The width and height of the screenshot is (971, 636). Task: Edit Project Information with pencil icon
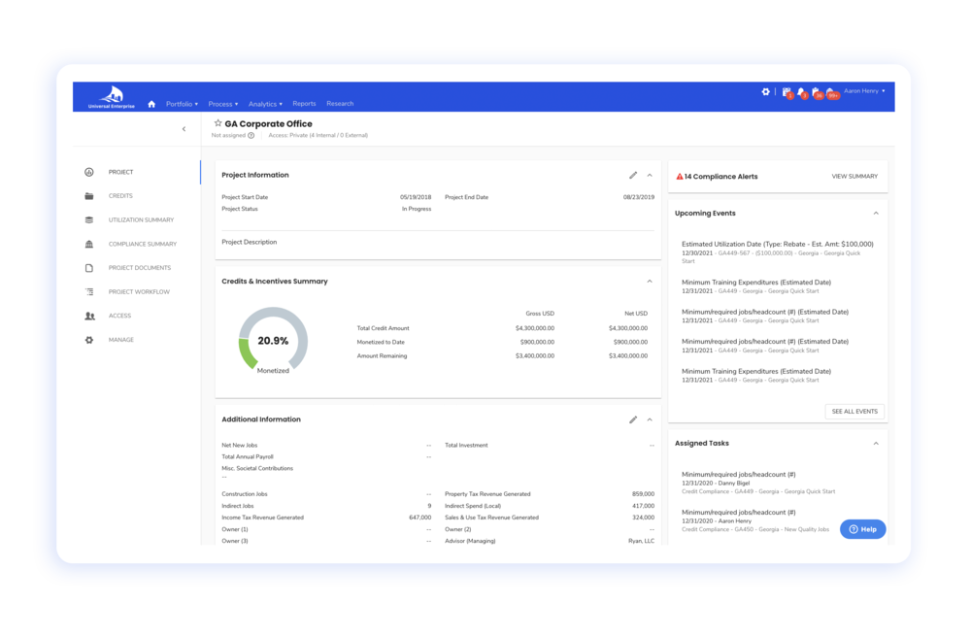(x=633, y=176)
